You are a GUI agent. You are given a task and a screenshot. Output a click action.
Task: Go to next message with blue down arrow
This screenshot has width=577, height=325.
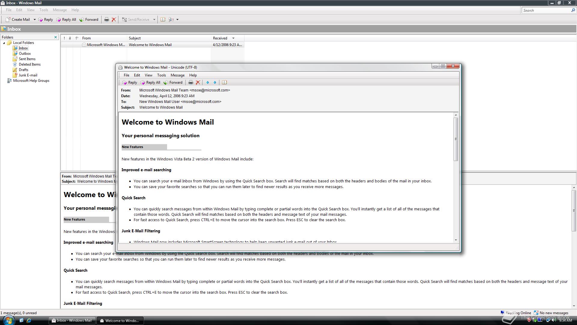pyautogui.click(x=215, y=82)
